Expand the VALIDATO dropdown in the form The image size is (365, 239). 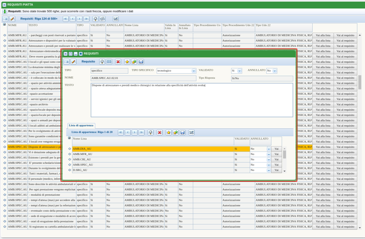coord(239,71)
